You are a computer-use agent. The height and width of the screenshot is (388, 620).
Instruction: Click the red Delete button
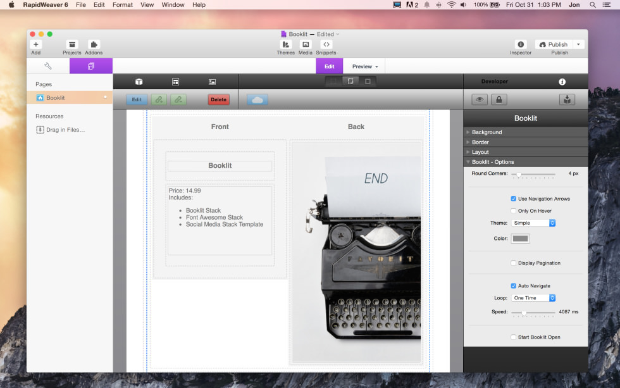click(x=219, y=99)
